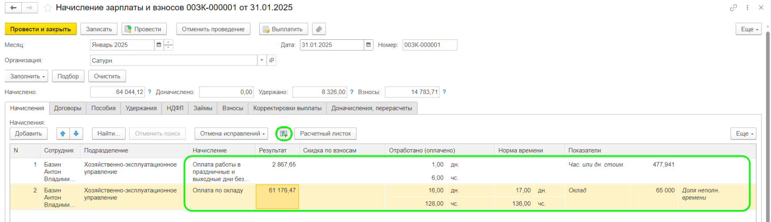
Task: Open the Взносы tab
Action: coord(233,108)
